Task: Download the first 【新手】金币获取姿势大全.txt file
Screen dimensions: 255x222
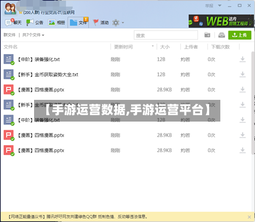Action: tap(243, 75)
